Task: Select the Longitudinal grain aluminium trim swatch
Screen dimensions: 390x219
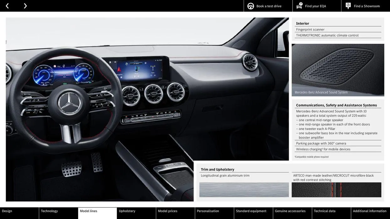Action: [244, 189]
